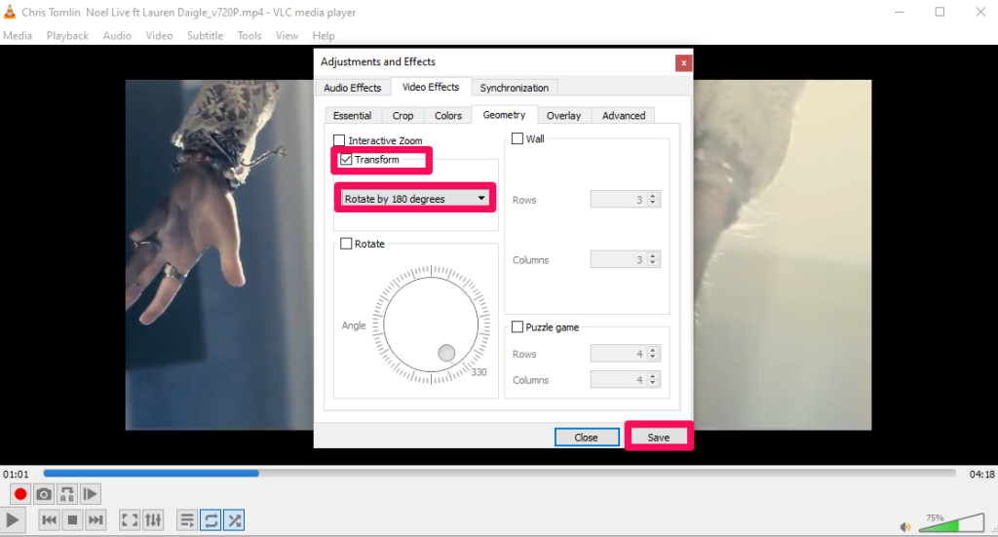The width and height of the screenshot is (998, 537).
Task: Switch to Audio Effects tab
Action: [x=353, y=88]
